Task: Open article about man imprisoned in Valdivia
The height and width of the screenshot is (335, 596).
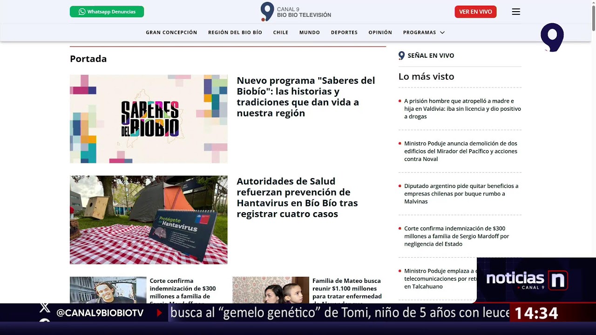Action: click(462, 108)
